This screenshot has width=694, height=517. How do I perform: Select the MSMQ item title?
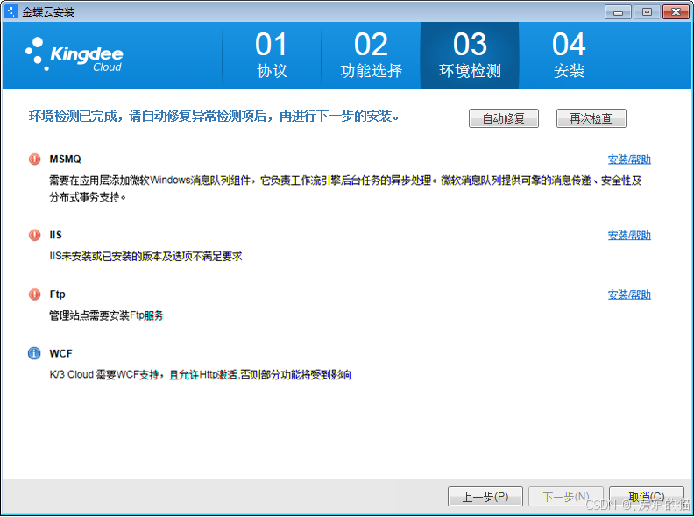pos(65,159)
